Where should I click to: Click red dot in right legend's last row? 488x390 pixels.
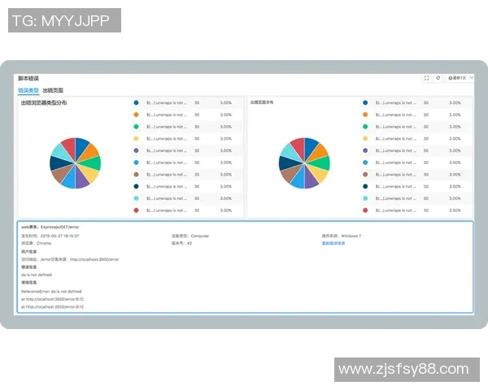365,210
